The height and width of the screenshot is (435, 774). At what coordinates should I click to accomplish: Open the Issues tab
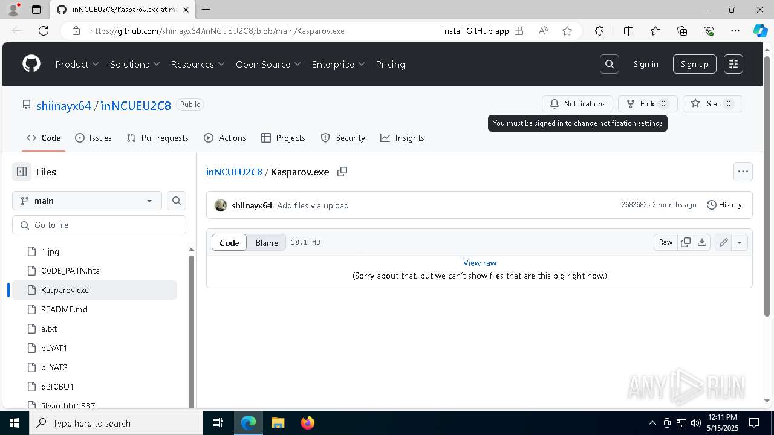click(93, 138)
